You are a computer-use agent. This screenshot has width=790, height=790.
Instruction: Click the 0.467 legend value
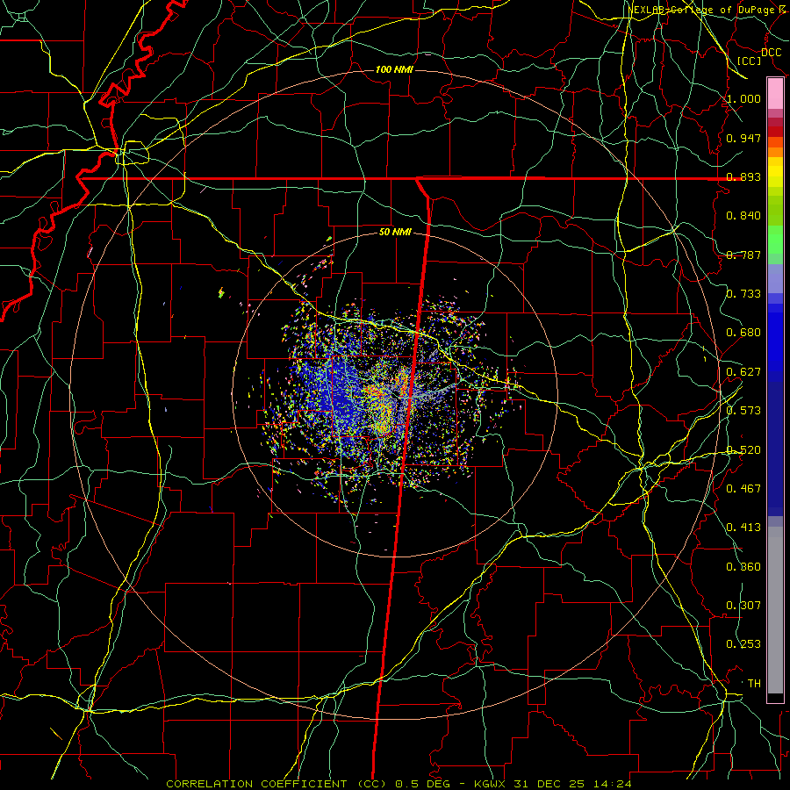tap(743, 489)
